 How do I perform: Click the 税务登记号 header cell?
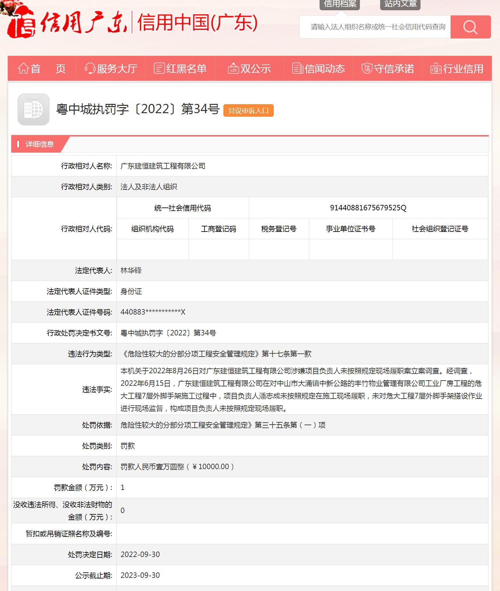tap(279, 229)
